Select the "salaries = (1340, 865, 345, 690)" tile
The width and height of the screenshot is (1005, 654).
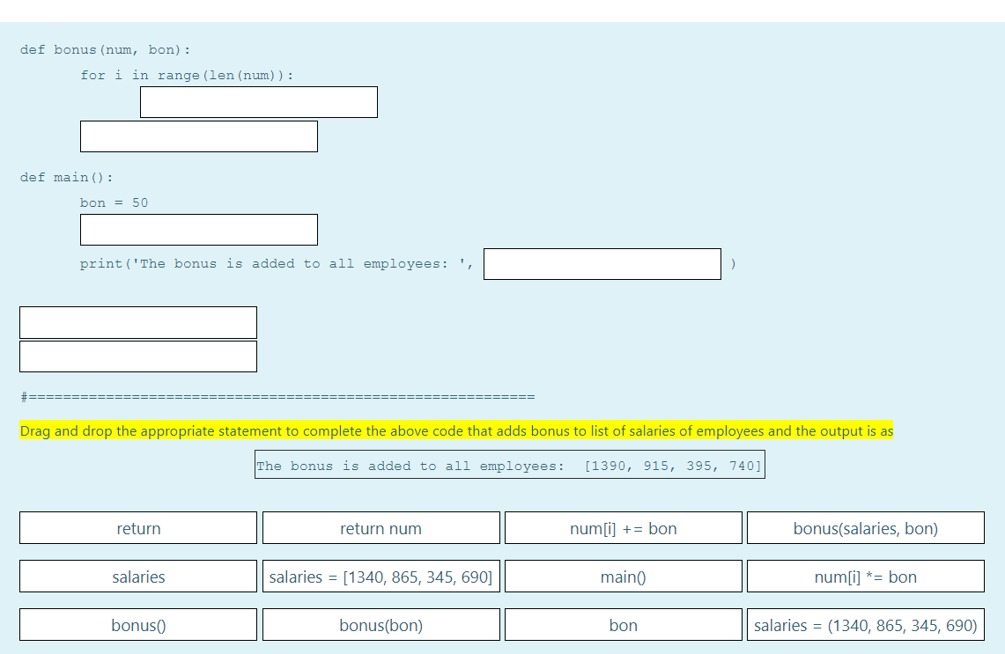pos(865,625)
